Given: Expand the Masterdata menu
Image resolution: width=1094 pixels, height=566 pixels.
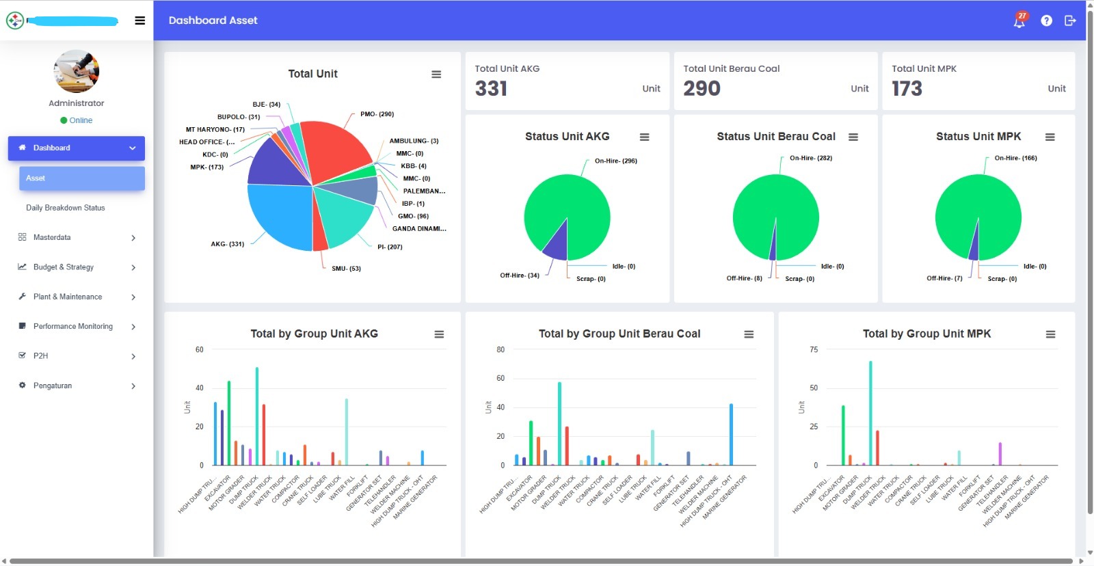Looking at the screenshot, I should click(x=77, y=237).
